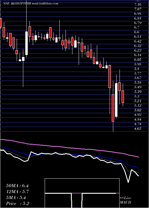Select the 5.58 price axis label
Image resolution: width=149 pixels, height=208 pixels.
[138, 83]
